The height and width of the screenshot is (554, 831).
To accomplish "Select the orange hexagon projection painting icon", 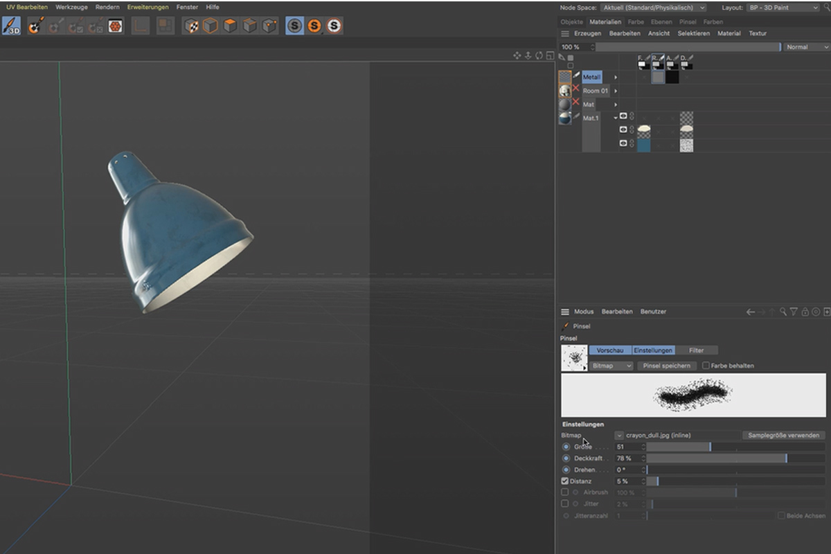I will click(115, 26).
